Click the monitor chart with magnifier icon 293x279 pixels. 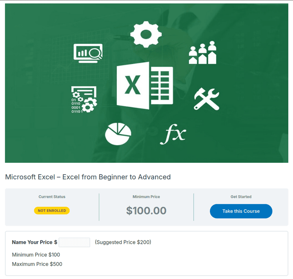click(88, 53)
